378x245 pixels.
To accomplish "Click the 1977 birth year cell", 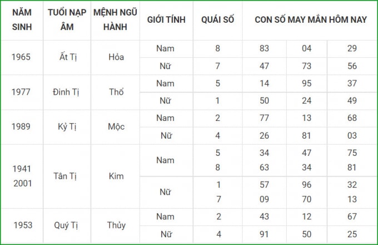I will tap(21, 92).
